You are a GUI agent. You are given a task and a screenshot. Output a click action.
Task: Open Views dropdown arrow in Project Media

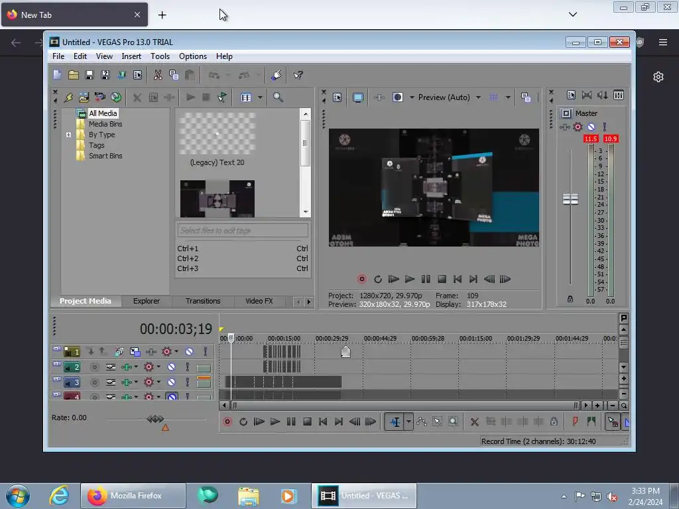(260, 97)
